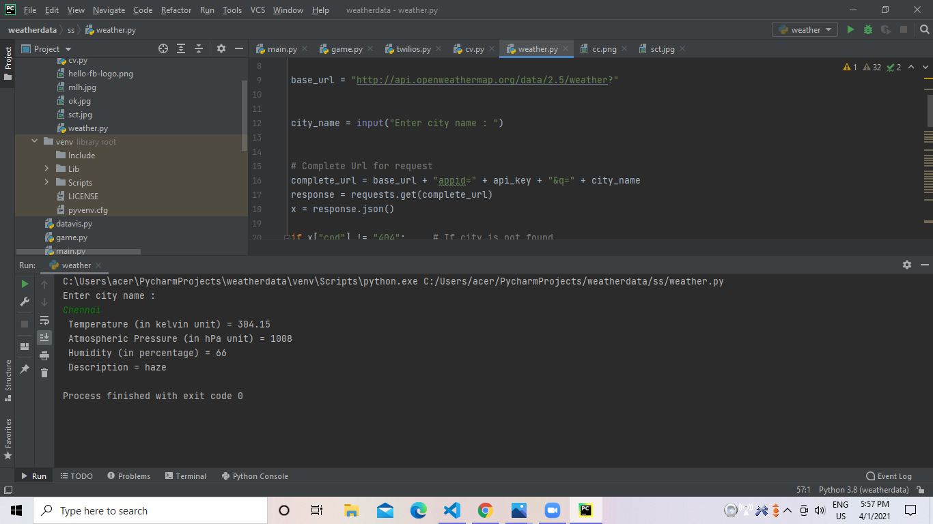Open the Windows notification center

pyautogui.click(x=910, y=510)
